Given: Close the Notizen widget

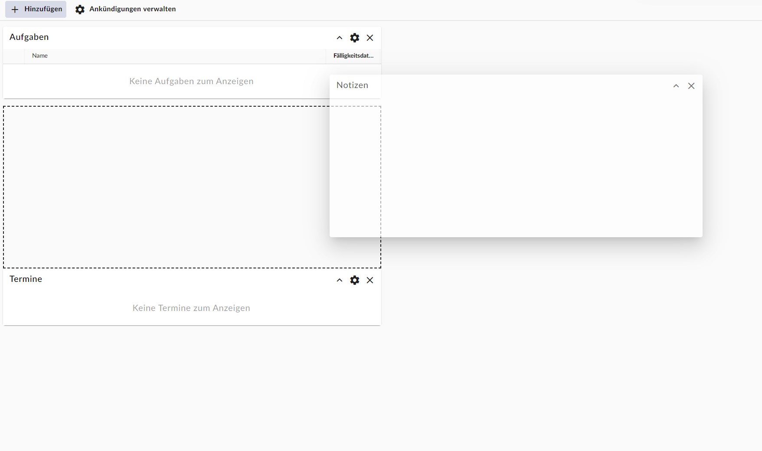Looking at the screenshot, I should [691, 86].
